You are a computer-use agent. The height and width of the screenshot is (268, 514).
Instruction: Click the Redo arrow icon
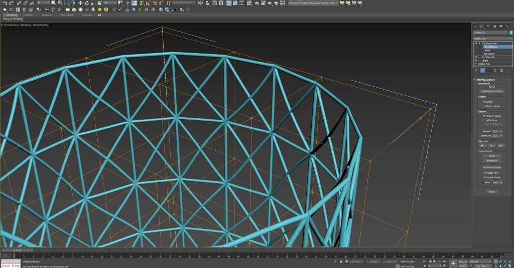pyautogui.click(x=11, y=3)
